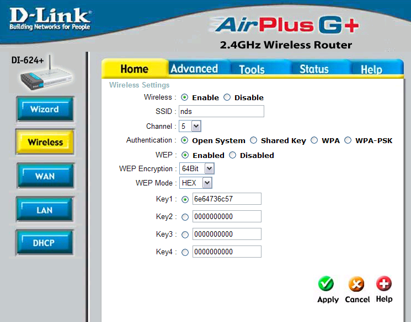Choose Open System authentication
The height and width of the screenshot is (322, 411).
pyautogui.click(x=184, y=140)
